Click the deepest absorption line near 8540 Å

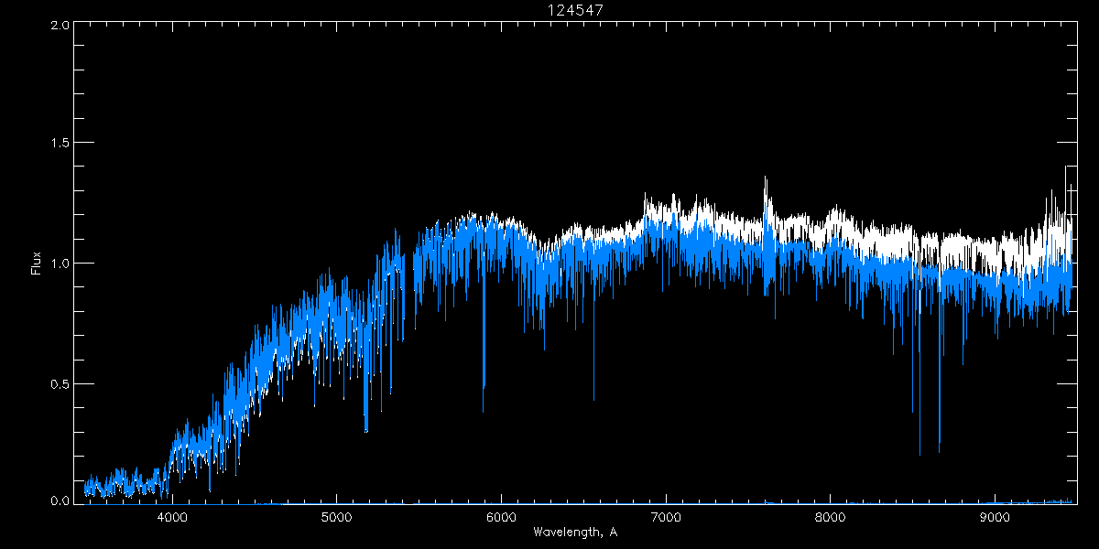(919, 453)
